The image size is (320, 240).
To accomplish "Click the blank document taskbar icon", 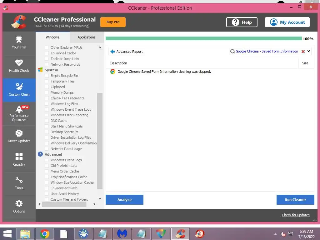I will (x=64, y=234).
